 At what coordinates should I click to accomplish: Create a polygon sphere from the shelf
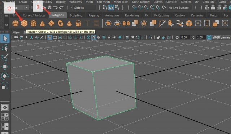click(15, 23)
